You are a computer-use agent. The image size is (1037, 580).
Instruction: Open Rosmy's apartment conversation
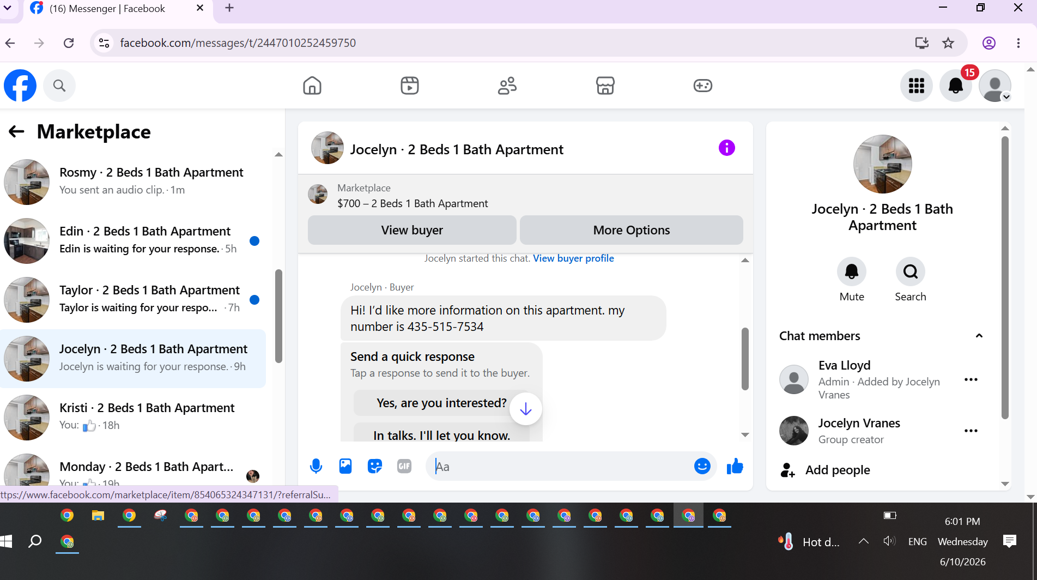coord(133,182)
